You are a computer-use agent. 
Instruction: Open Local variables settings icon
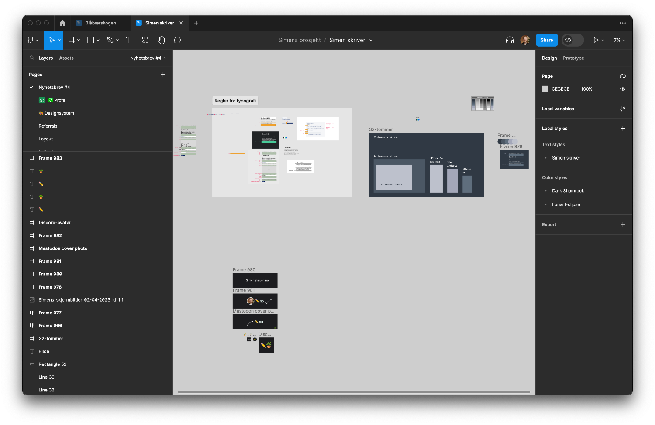[x=623, y=109]
